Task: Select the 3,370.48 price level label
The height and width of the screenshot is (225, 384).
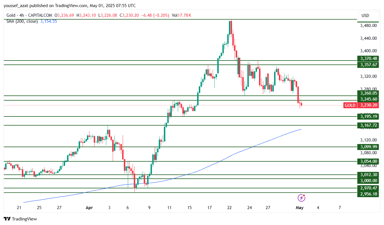Action: click(x=368, y=59)
